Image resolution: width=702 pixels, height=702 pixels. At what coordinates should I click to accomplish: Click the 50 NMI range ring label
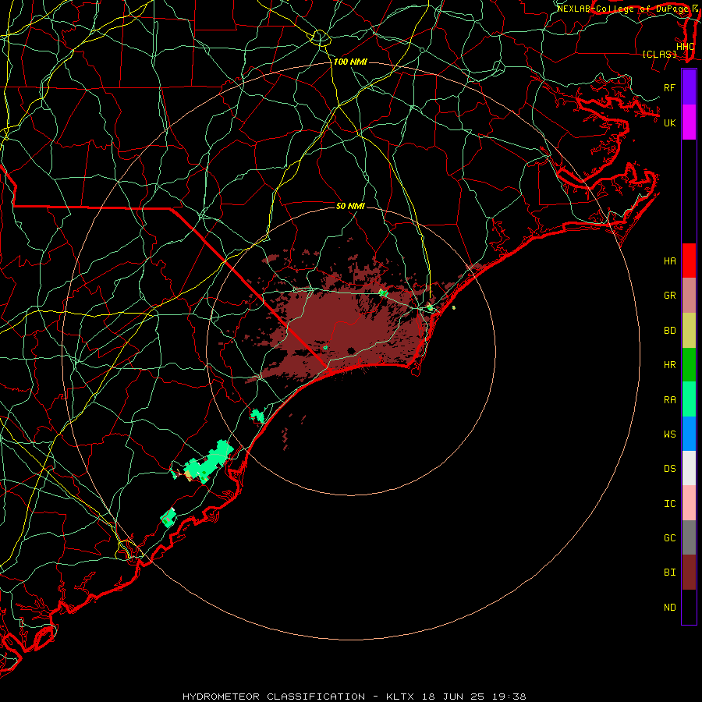click(350, 206)
